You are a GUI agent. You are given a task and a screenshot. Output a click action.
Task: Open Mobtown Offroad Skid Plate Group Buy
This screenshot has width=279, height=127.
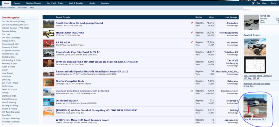click(257, 85)
